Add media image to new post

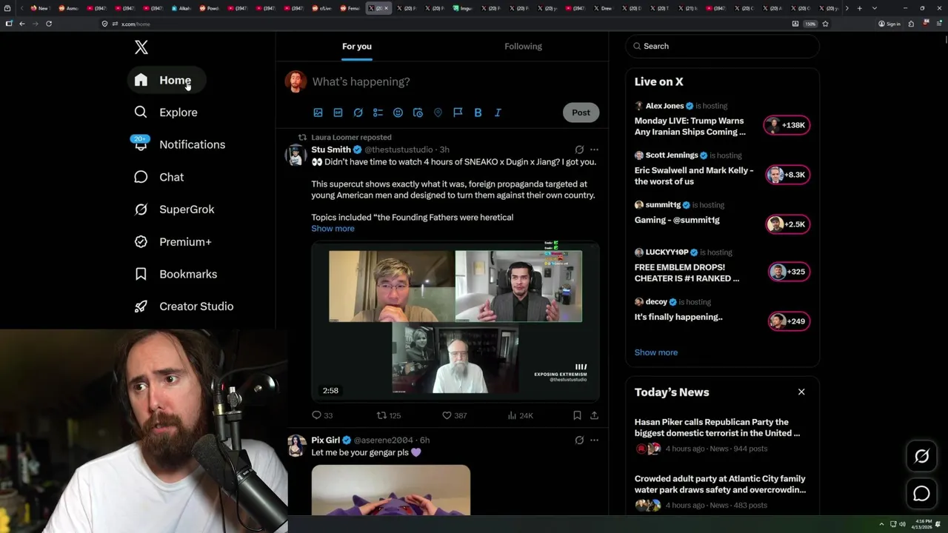(x=318, y=113)
